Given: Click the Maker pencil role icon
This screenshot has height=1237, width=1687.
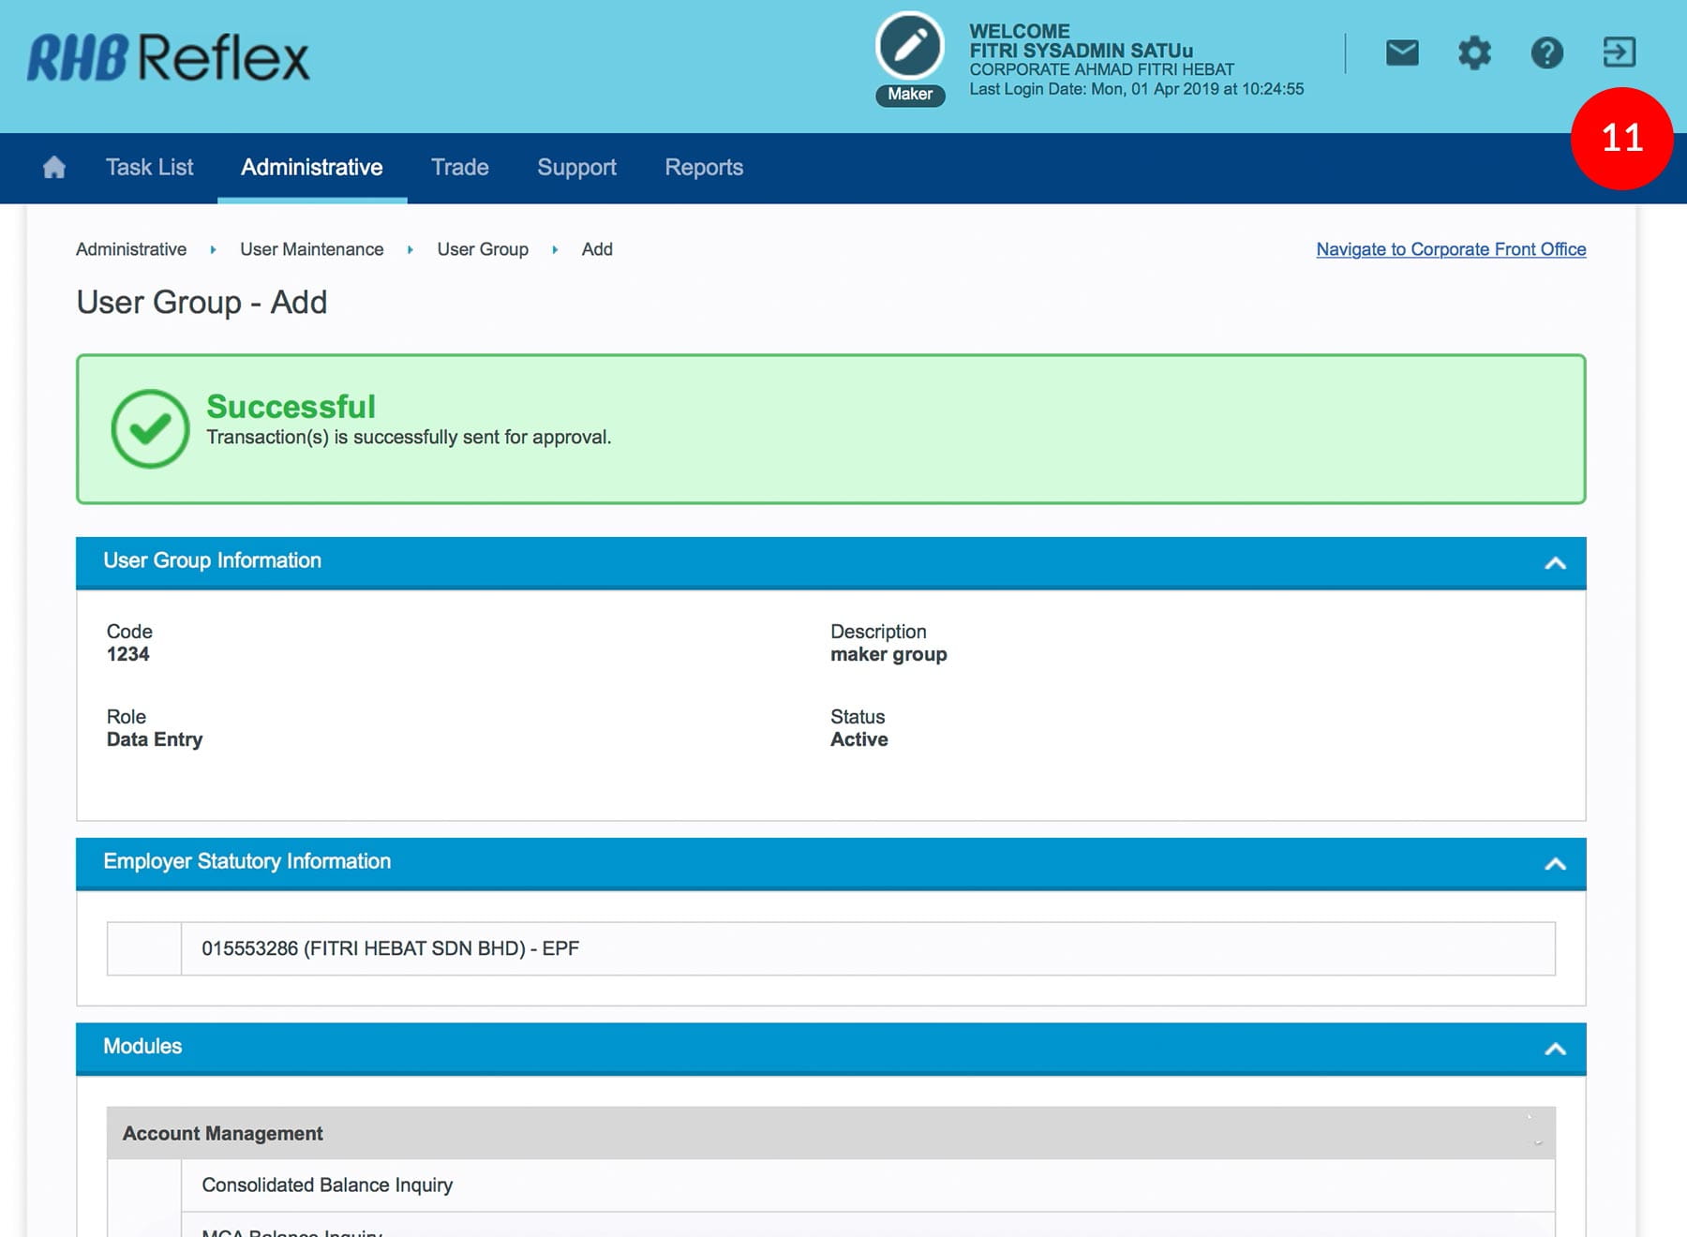Looking at the screenshot, I should click(x=909, y=47).
